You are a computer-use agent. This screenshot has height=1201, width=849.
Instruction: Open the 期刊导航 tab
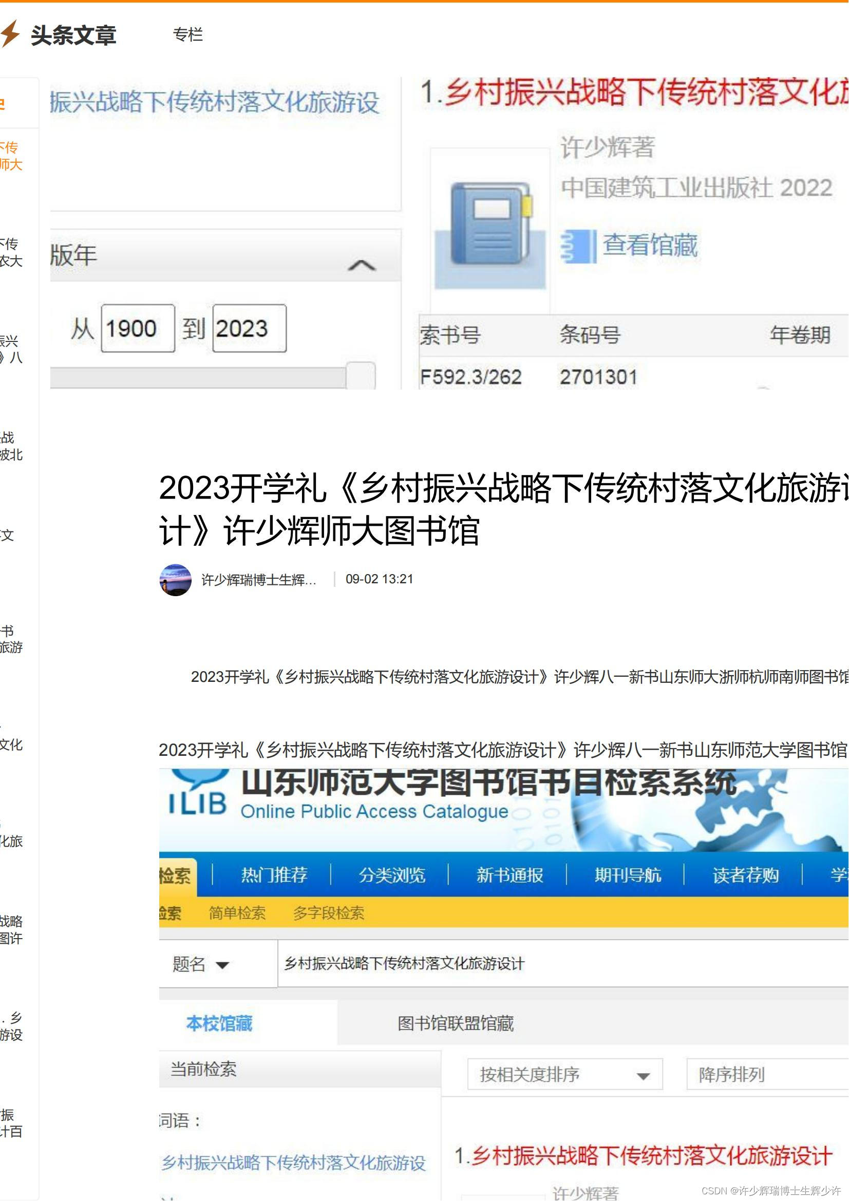pos(628,874)
